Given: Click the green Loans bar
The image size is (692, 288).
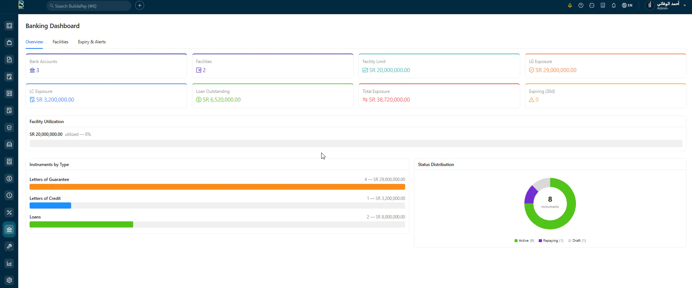Looking at the screenshot, I should [81, 224].
